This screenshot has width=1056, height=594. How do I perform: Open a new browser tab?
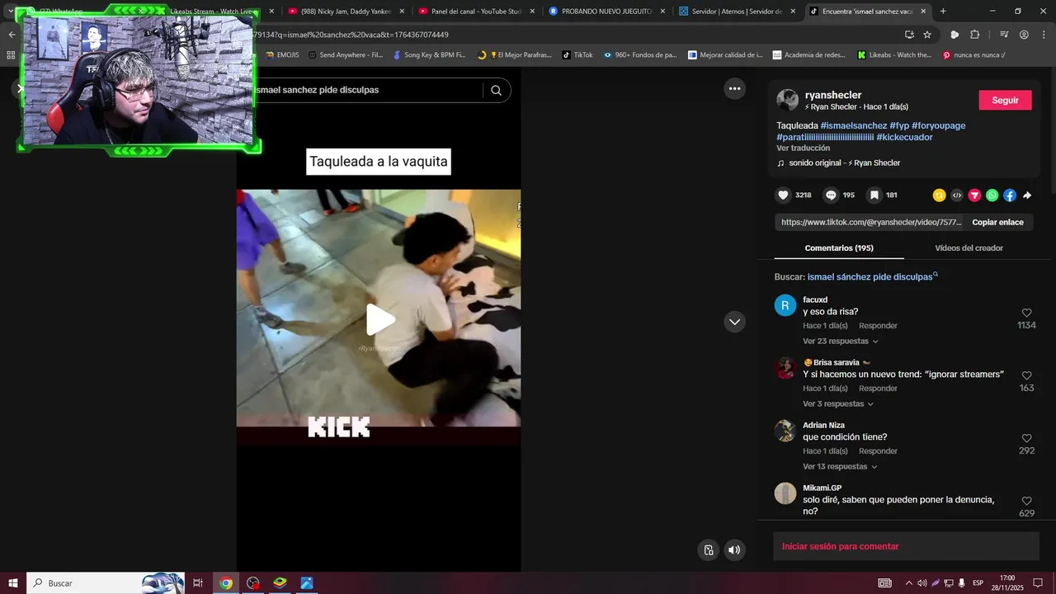(943, 12)
